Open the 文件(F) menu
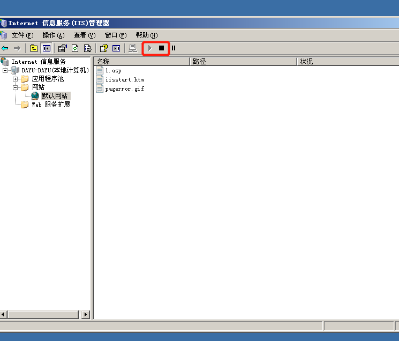Viewport: 399px width, 341px height. pos(22,35)
